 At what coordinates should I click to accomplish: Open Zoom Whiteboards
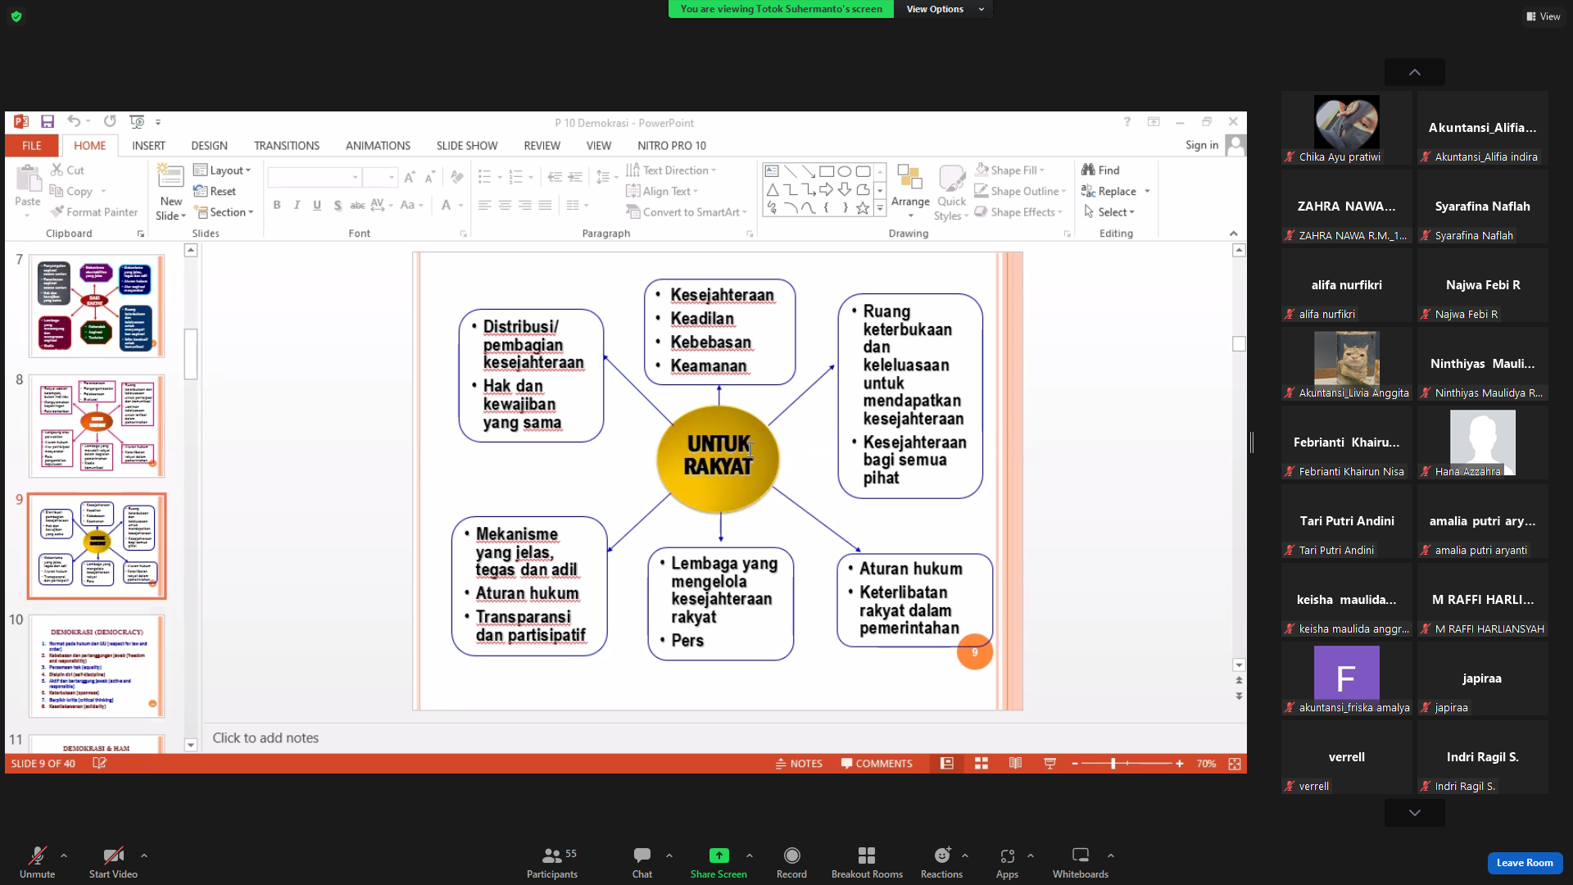[1081, 863]
